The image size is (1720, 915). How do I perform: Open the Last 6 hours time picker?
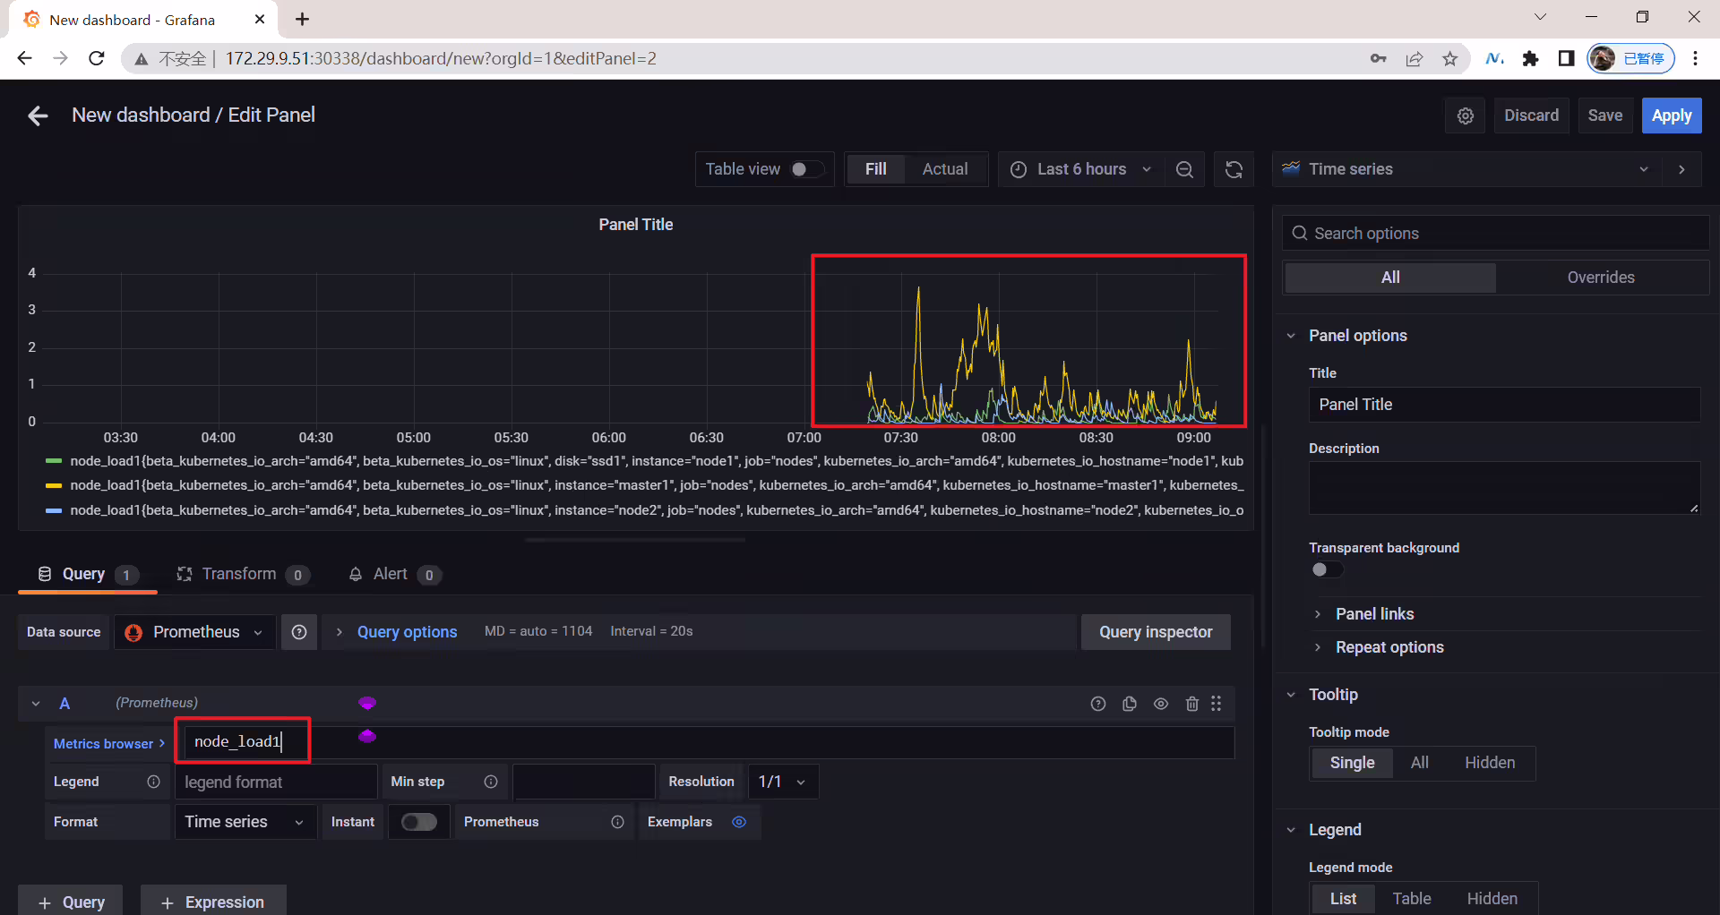coord(1081,169)
